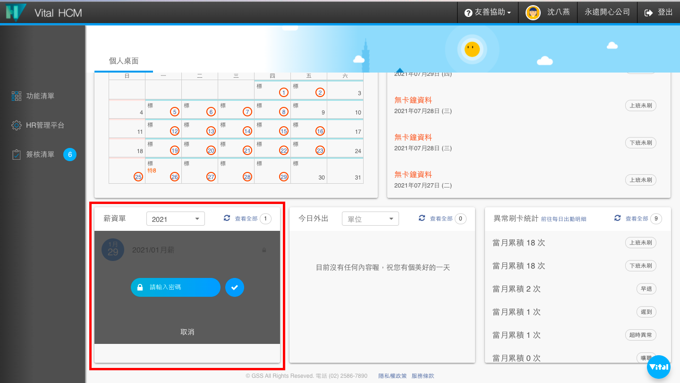Open the 隱私權政策 link
Screen dimensions: 680x383
pyautogui.click(x=392, y=376)
